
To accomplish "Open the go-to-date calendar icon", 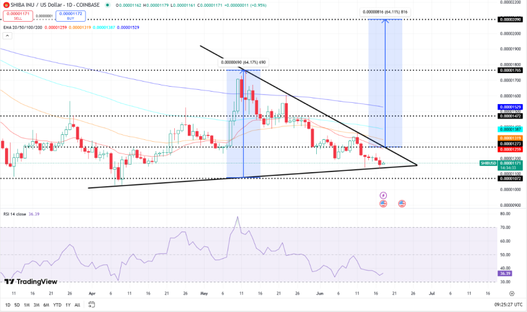I will coord(91,305).
